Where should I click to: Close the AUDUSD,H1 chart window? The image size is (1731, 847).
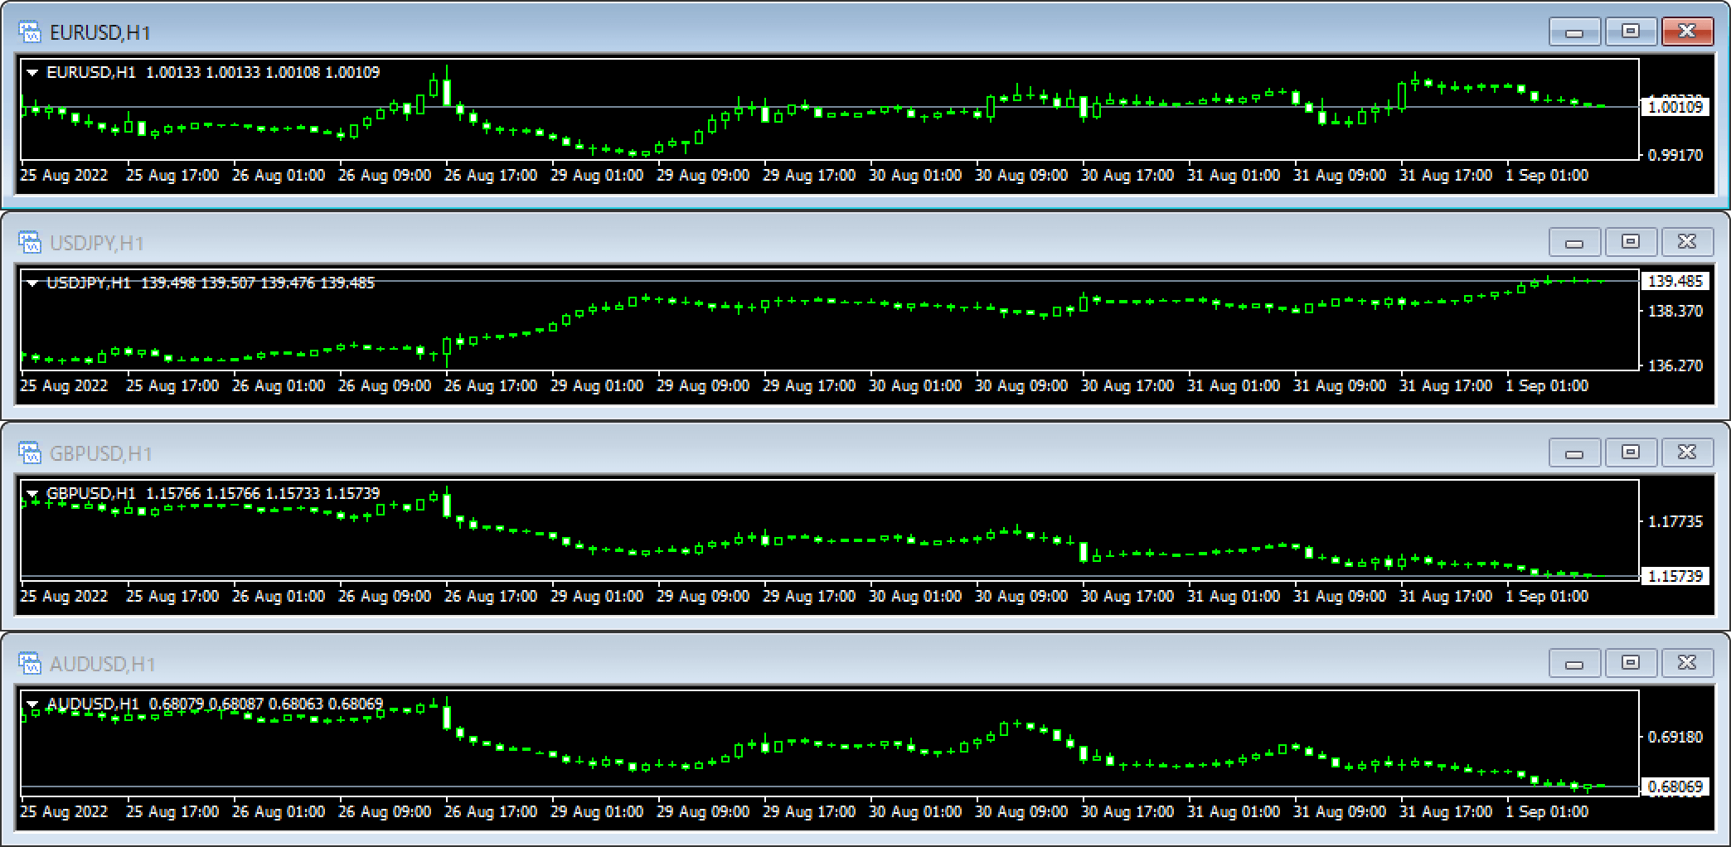pos(1686,663)
